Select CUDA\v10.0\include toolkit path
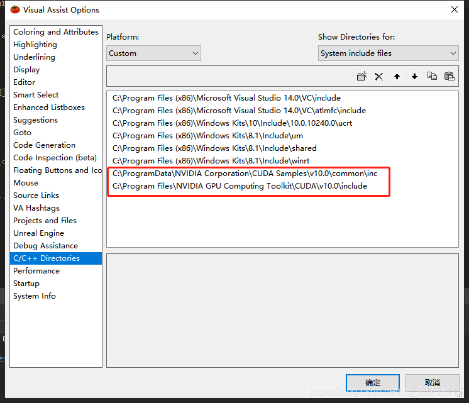Screen dimensions: 469x403 tap(240, 186)
